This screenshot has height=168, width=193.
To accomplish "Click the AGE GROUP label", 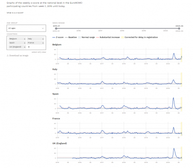I will 12,23.
